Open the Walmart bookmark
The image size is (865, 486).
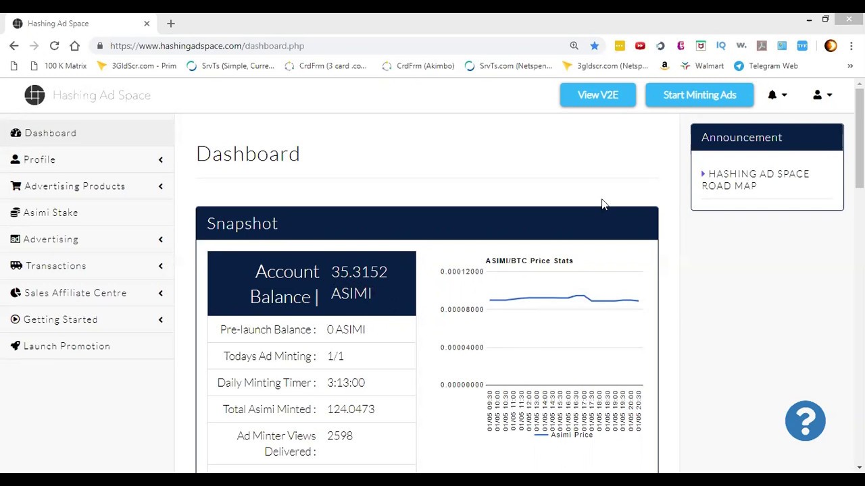[702, 66]
